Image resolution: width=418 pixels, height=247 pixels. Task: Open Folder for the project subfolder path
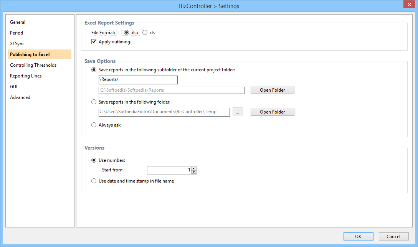(273, 90)
